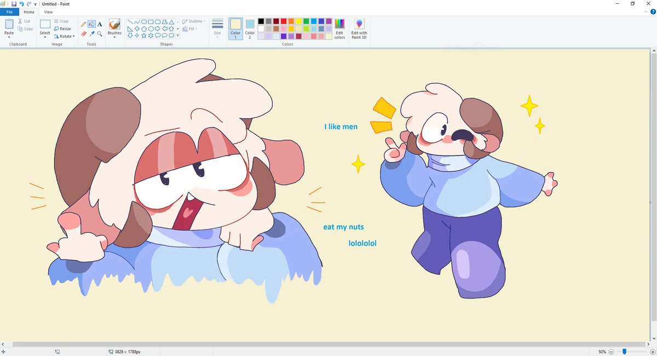Click the "I like men" text on canvas
657x356 pixels.
pos(341,127)
